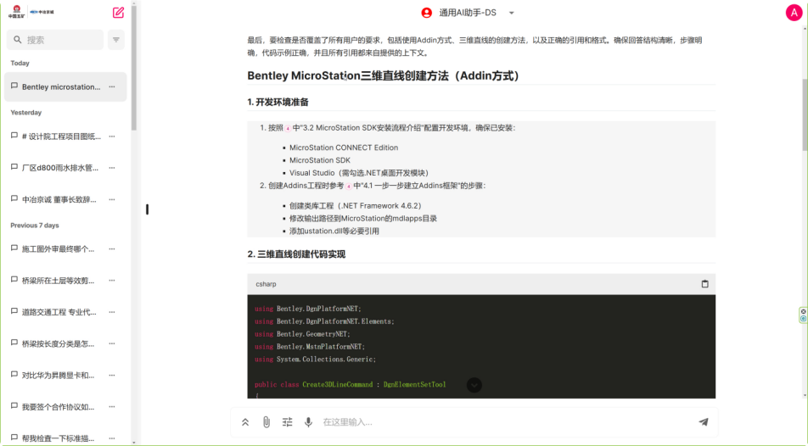
Task: Open chat settings sliders icon
Action: (x=287, y=422)
